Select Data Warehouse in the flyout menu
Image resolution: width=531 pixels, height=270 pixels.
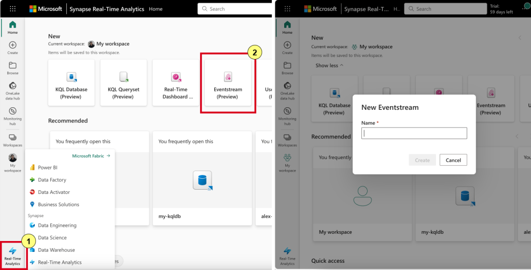click(33, 250)
